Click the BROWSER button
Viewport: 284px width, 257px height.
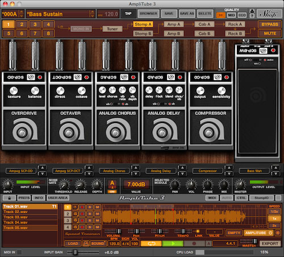pos(148,14)
